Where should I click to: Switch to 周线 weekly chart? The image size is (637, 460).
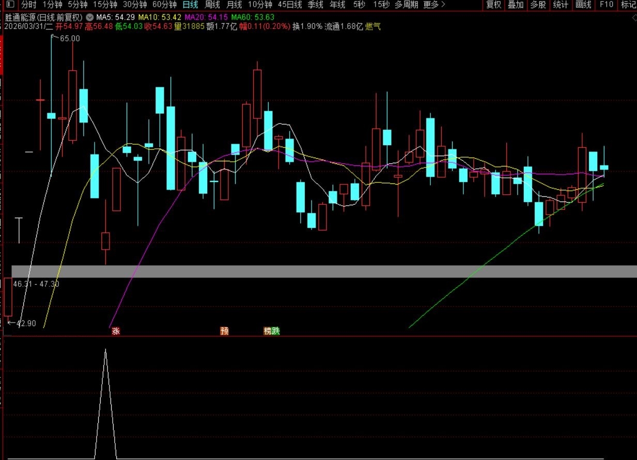[x=212, y=5]
